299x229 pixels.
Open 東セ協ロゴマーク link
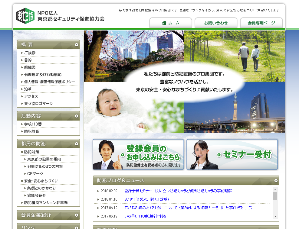(38, 103)
